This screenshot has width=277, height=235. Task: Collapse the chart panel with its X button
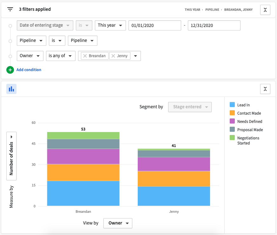coord(265,89)
